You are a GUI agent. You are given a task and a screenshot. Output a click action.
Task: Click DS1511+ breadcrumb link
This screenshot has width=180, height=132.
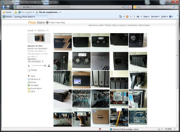42,31
